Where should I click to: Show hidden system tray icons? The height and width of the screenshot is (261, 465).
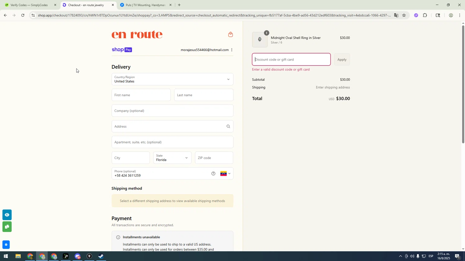[x=400, y=256]
